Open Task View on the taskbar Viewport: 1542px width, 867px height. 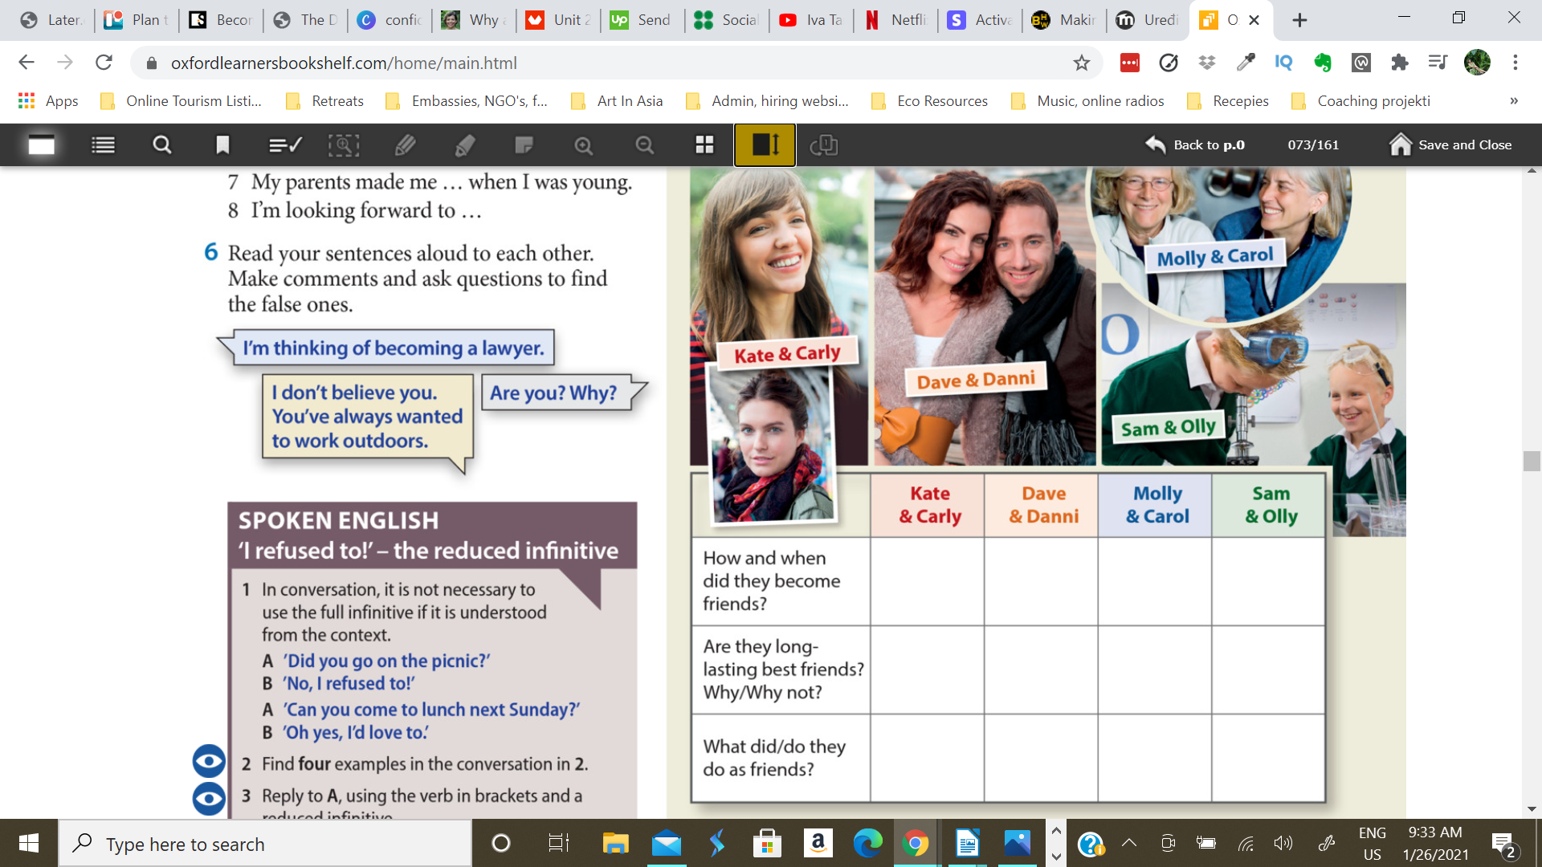[558, 844]
